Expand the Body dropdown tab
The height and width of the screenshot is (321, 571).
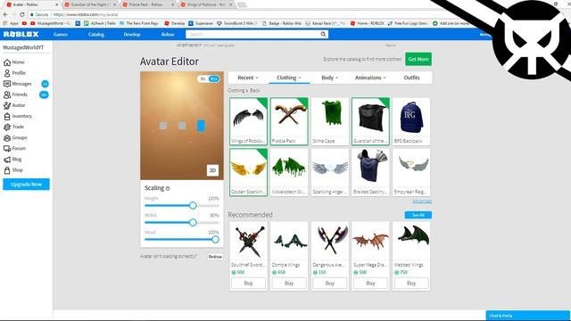(x=329, y=78)
